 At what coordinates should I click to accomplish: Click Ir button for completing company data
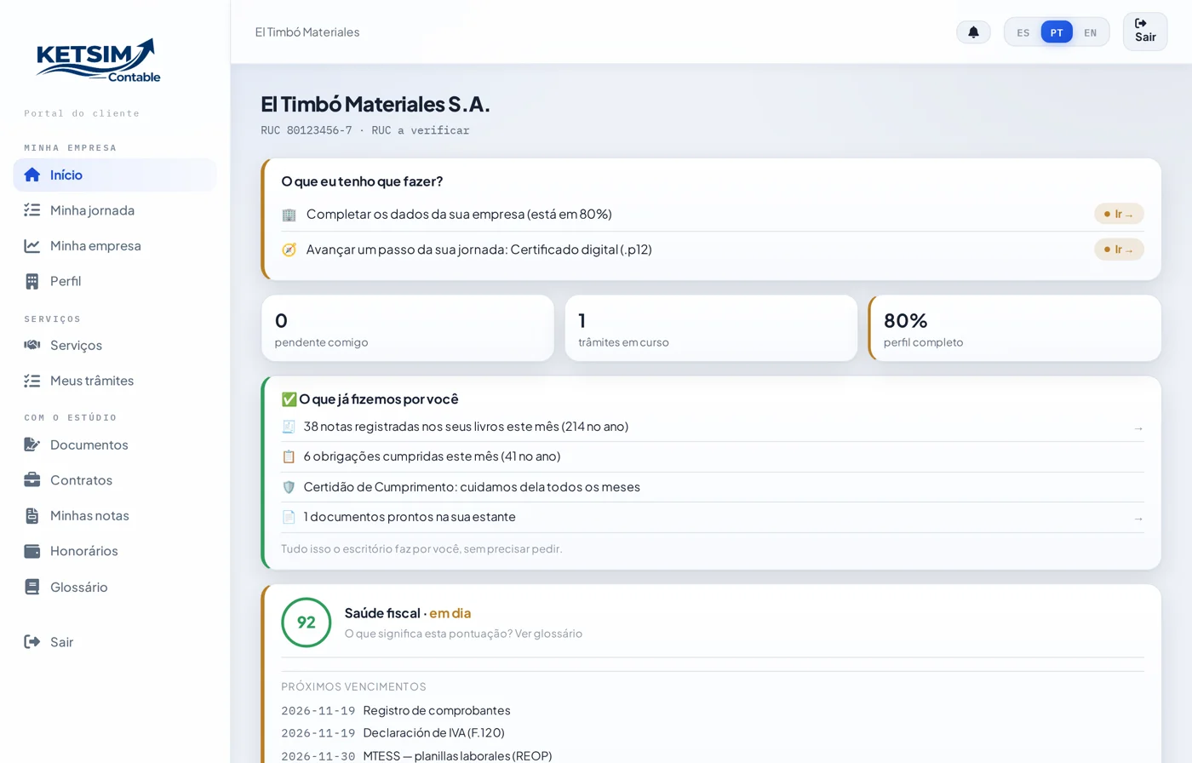1119,214
